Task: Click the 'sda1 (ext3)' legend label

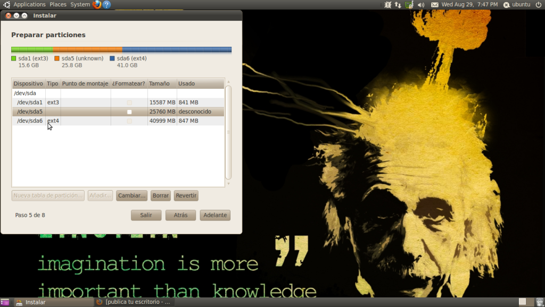Action: 34,58
